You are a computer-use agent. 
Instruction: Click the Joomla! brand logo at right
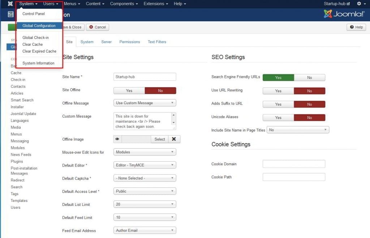point(344,14)
